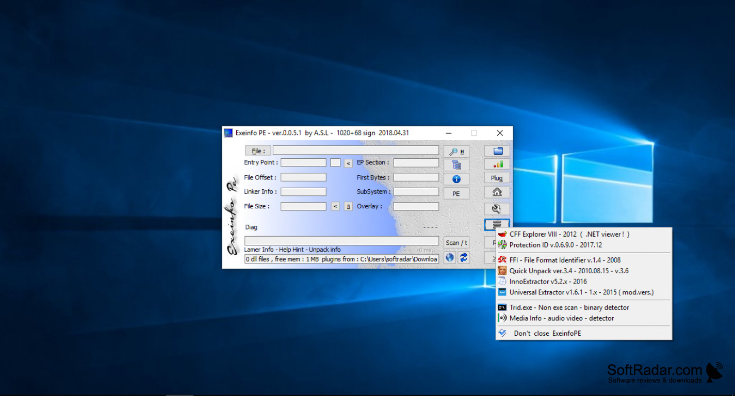The height and width of the screenshot is (396, 735).
Task: Close the Exeinfo PE window
Action: pos(500,133)
